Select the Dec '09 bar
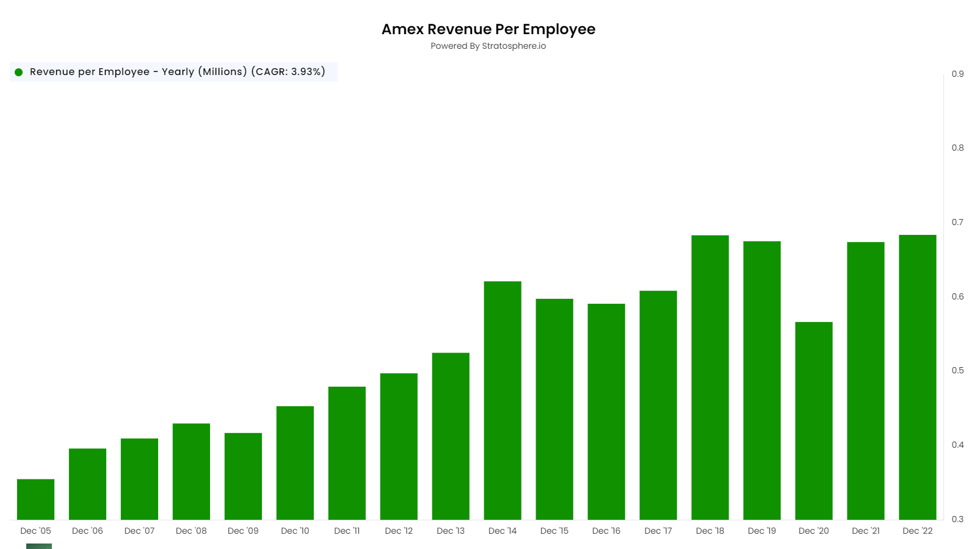Image resolution: width=977 pixels, height=549 pixels. [x=243, y=476]
